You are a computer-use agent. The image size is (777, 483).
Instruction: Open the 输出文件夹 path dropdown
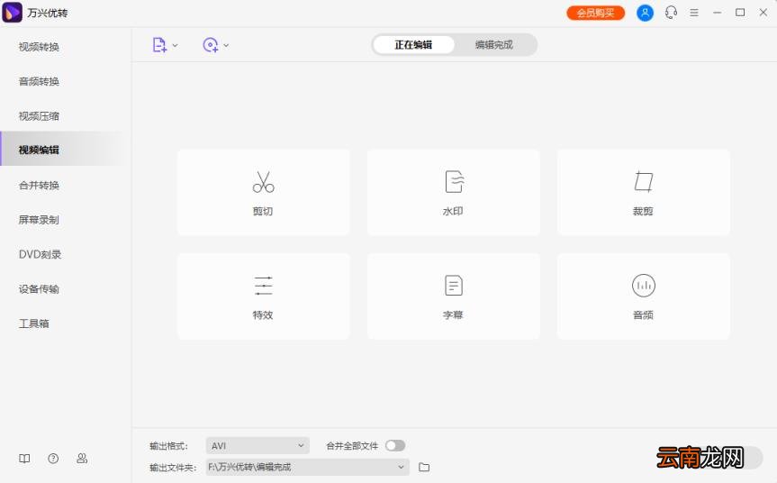(x=308, y=467)
